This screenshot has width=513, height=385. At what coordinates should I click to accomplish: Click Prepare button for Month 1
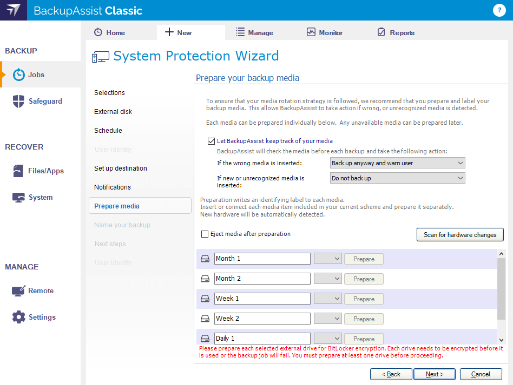(364, 259)
